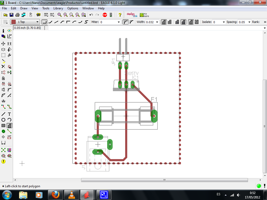Open the Options menu
The height and width of the screenshot is (200, 267).
[x=73, y=8]
